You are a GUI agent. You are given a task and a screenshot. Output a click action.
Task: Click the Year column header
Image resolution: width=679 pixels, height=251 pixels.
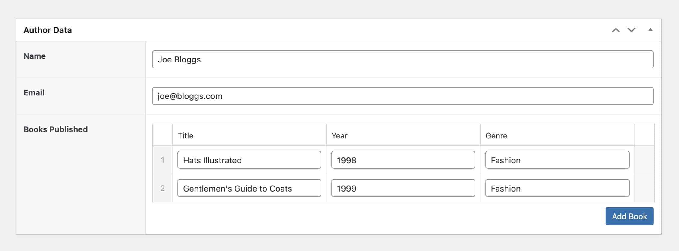click(339, 136)
